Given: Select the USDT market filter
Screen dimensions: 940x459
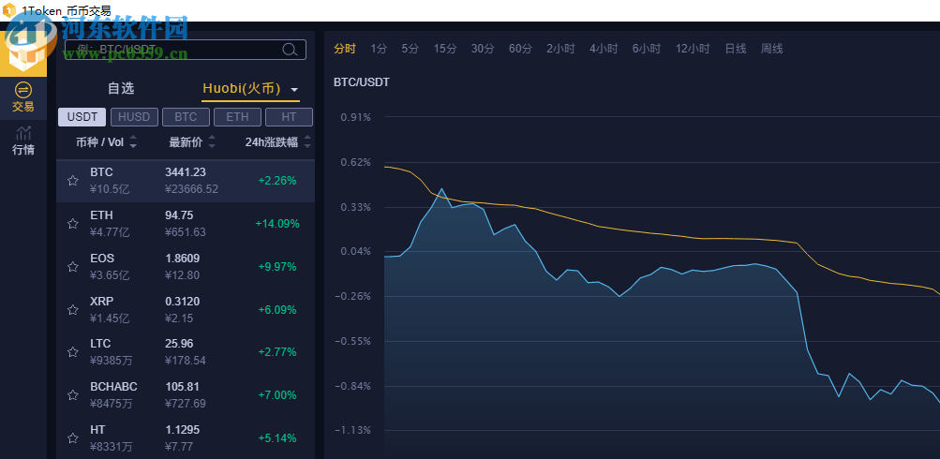Looking at the screenshot, I should point(82,117).
